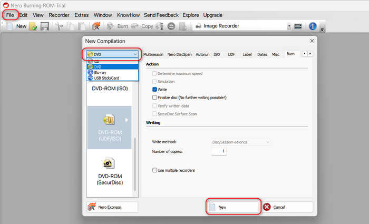369x224 pixels.
Task: Open the Recorder menu
Action: click(59, 15)
